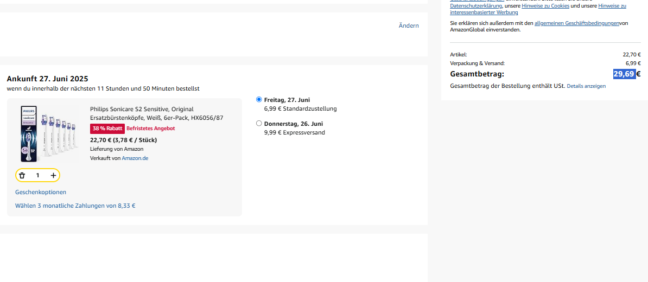This screenshot has width=648, height=282.
Task: Open the Amazon.de seller link
Action: coord(135,158)
